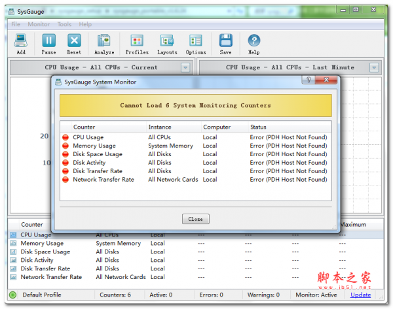This screenshot has width=393, height=309.
Task: Click the Update link in status bar
Action: 360,295
